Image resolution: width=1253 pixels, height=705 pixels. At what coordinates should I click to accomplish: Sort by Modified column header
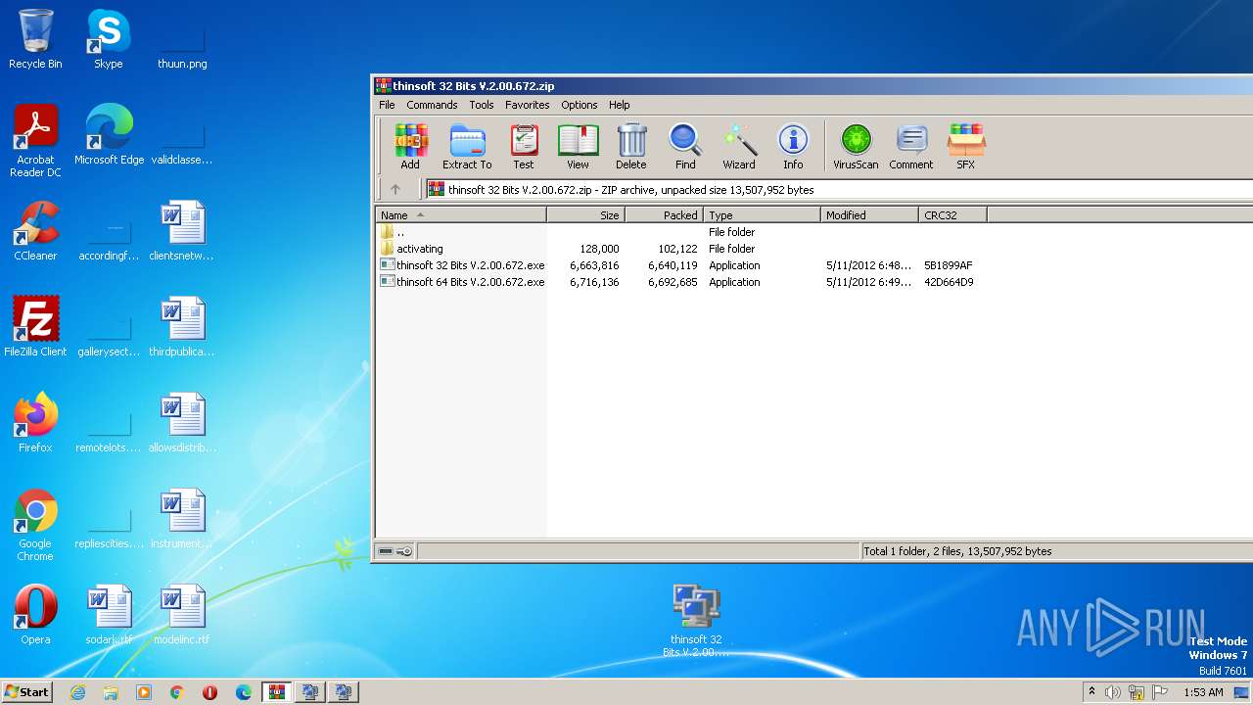tap(869, 215)
